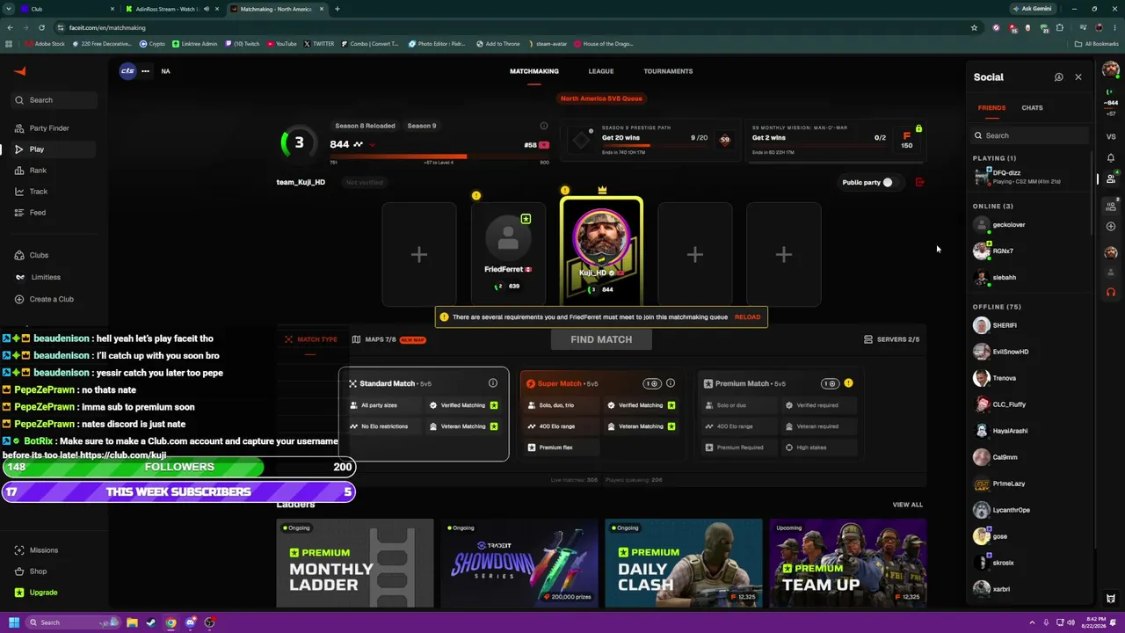Toggle the stake switch on Premium Match
This screenshot has height=633, width=1125.
coord(830,383)
